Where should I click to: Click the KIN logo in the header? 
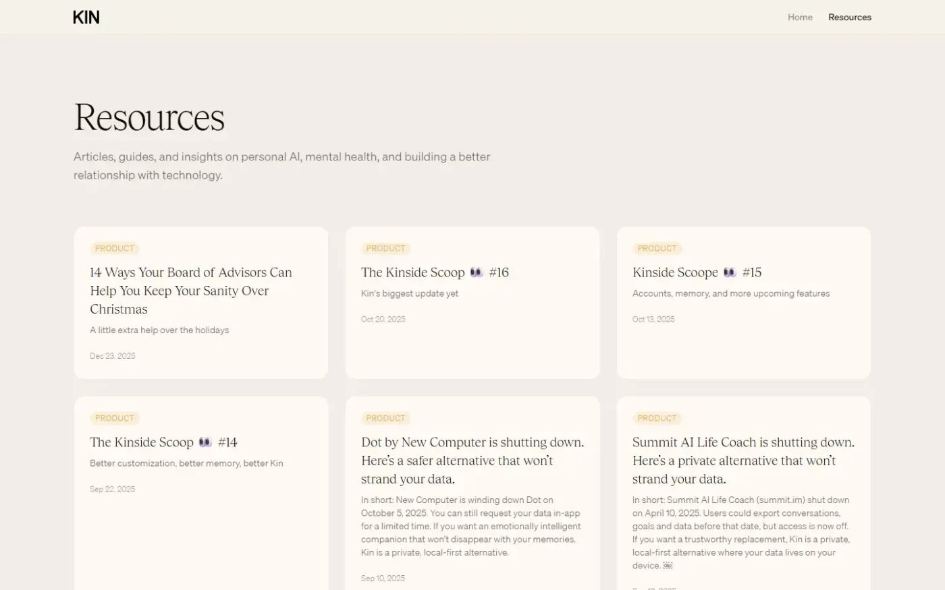[x=86, y=18]
